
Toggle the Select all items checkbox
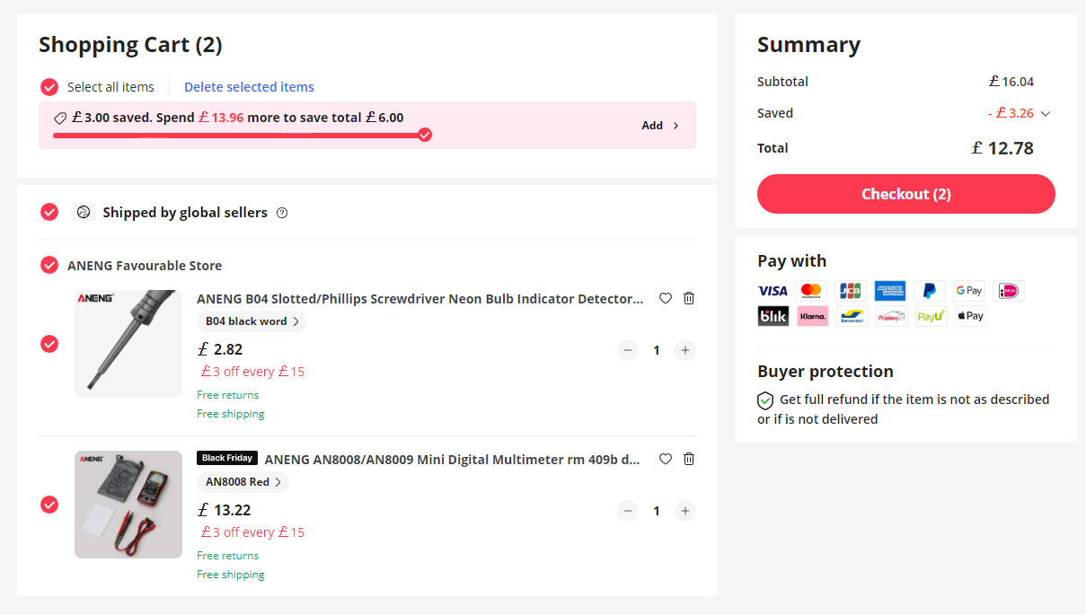49,87
